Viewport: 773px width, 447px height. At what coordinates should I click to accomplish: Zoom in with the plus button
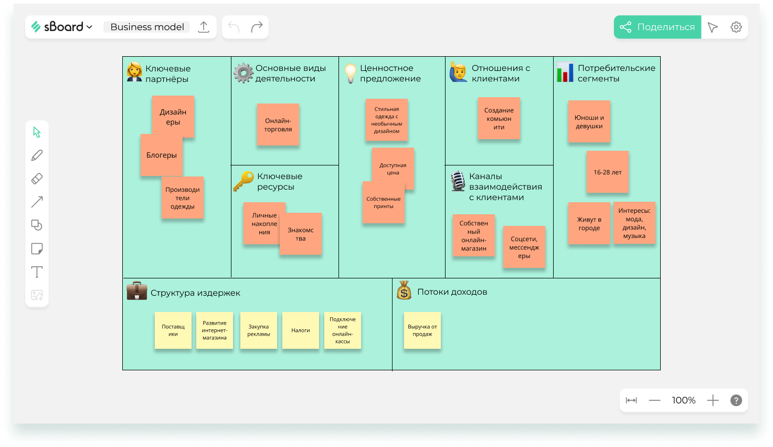coord(713,400)
